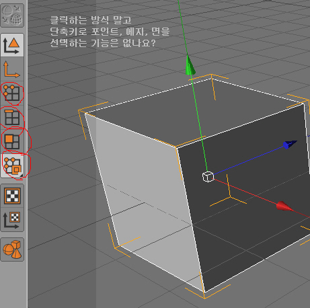
Task: Select combined point-edge-polygon mode icon
Action: (x=12, y=165)
